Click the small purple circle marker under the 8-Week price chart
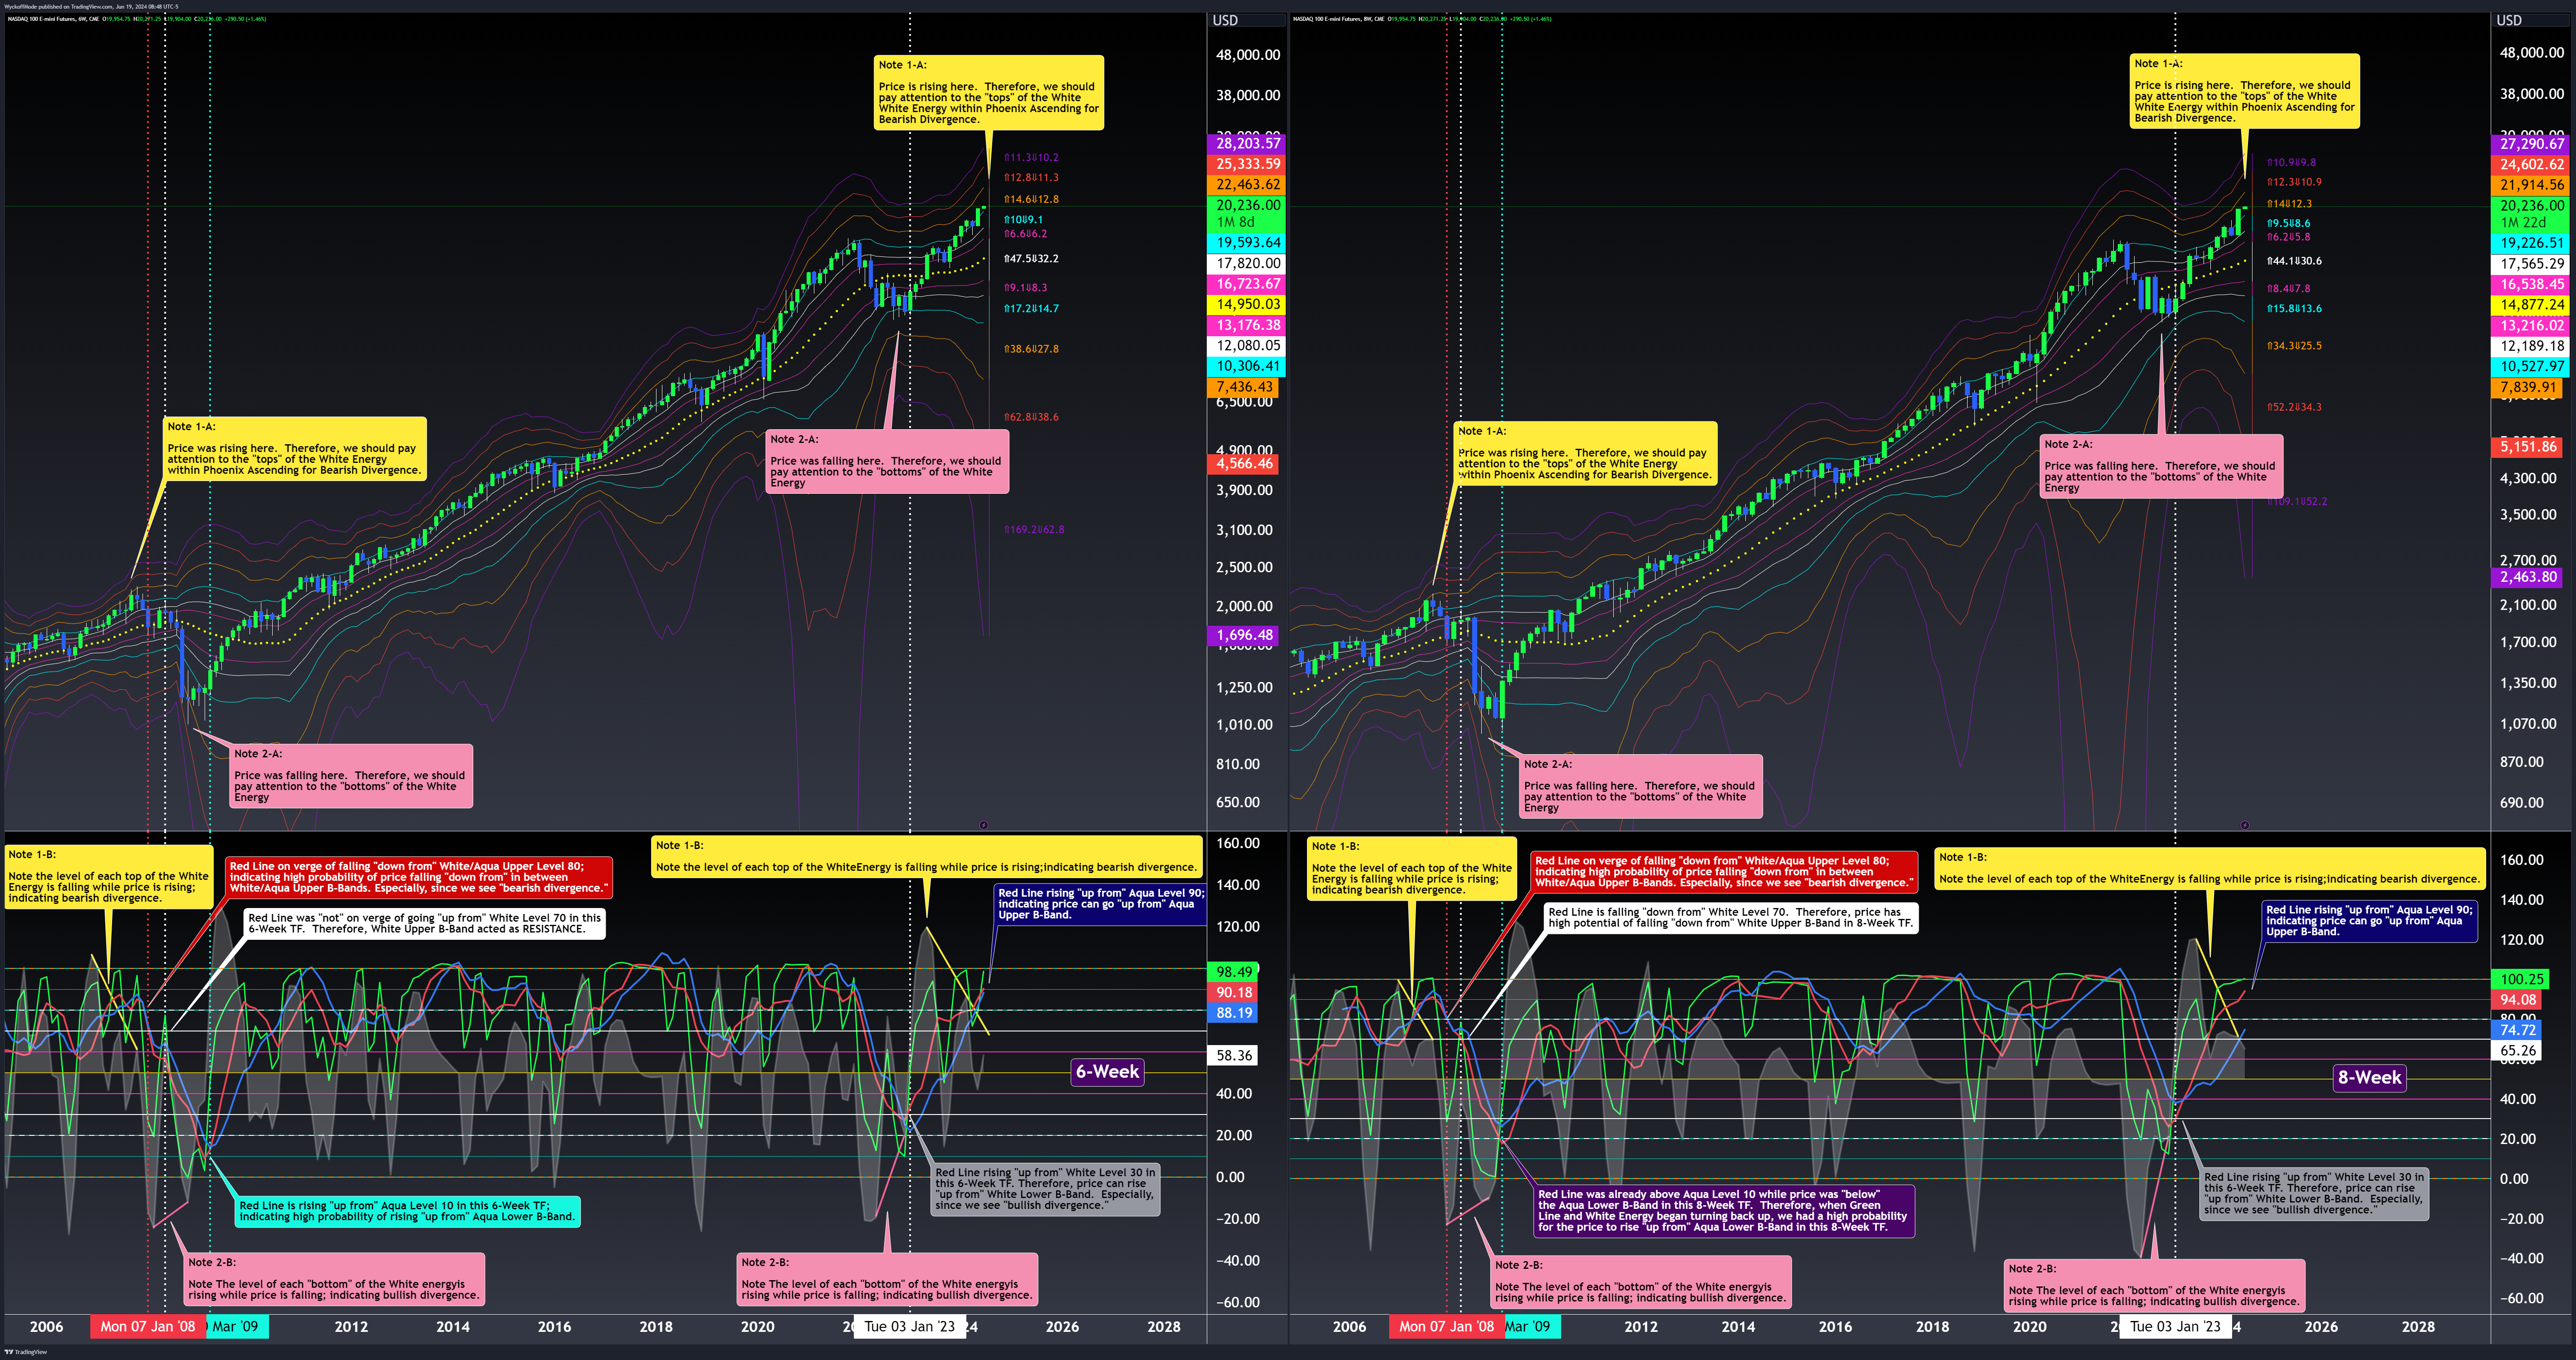 [x=2245, y=825]
